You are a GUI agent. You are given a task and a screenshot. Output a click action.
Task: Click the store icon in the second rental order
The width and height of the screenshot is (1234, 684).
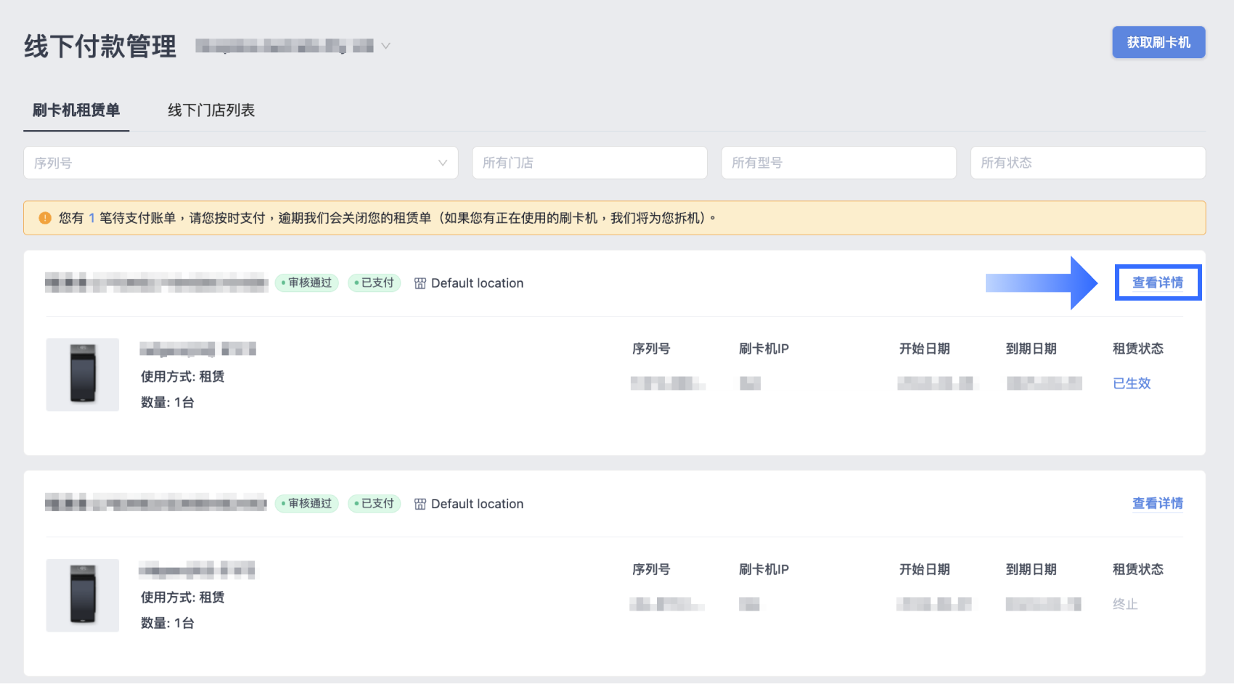pyautogui.click(x=420, y=504)
